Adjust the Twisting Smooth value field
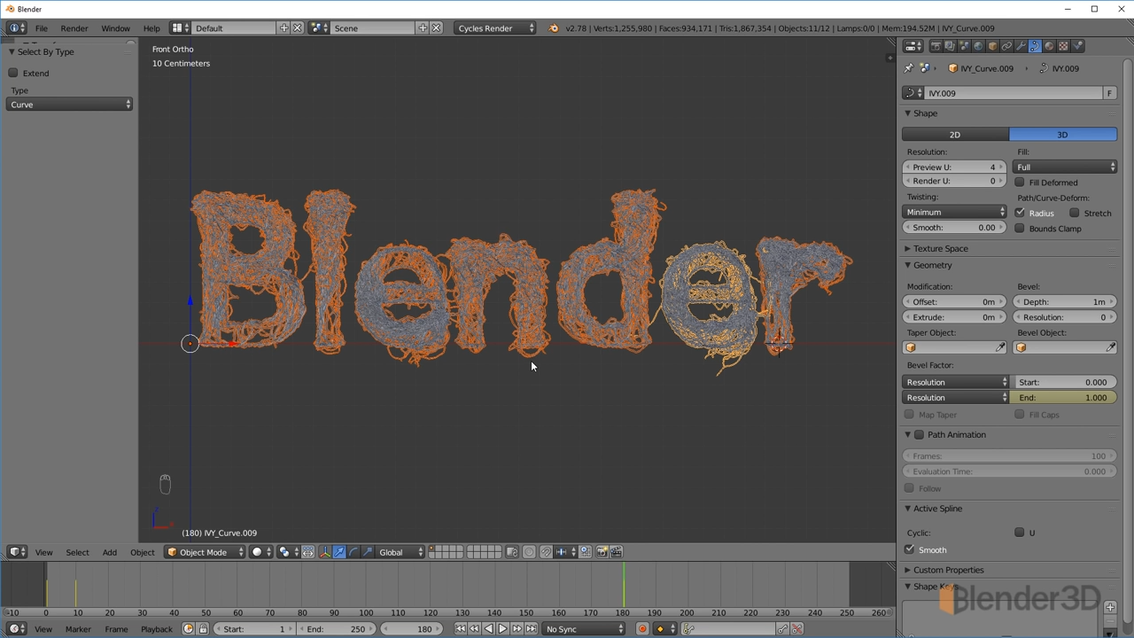The width and height of the screenshot is (1134, 638). click(x=955, y=228)
